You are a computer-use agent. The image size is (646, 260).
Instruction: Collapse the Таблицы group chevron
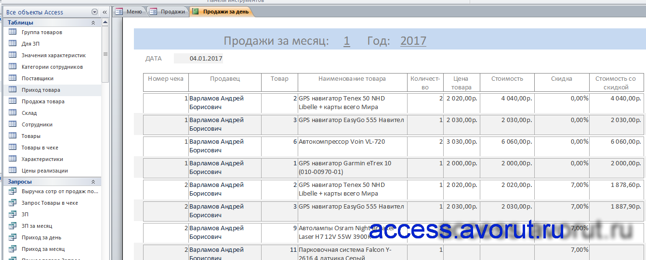(x=93, y=23)
